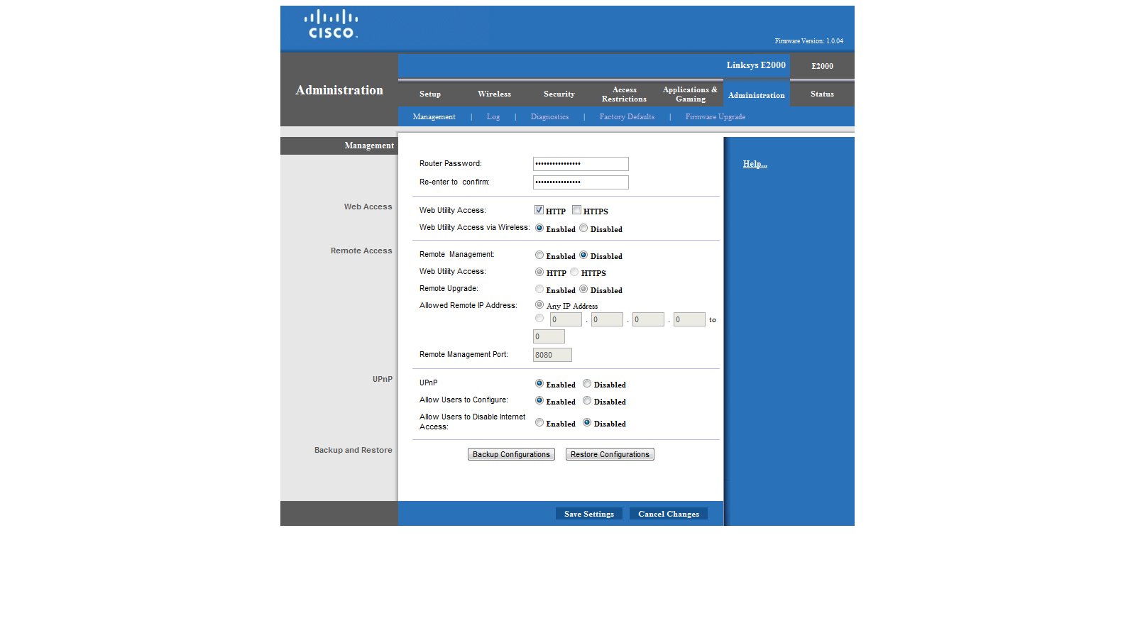Open the Security tab
The height and width of the screenshot is (638, 1135).
(559, 94)
